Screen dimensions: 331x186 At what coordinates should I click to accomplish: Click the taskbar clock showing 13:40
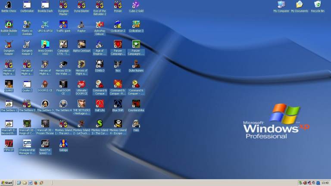click(325, 183)
